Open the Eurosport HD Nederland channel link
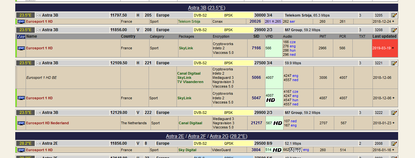Viewport: 415px width, 158px height. tap(47, 123)
